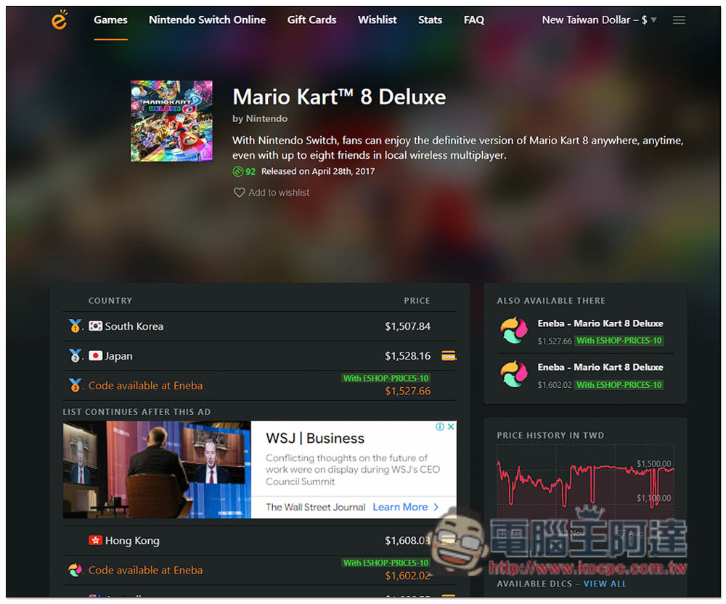Click the Mario Kart 8 Deluxe cover thumbnail

(x=172, y=121)
